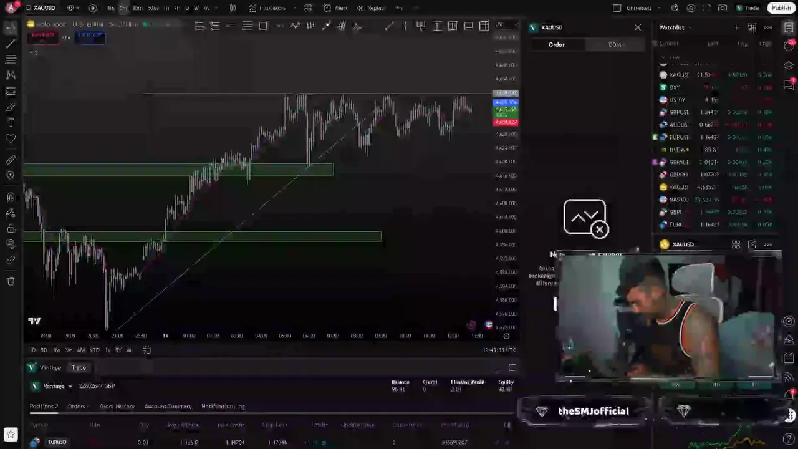798x449 pixels.
Task: Select the crosshair cursor tool
Action: tap(11, 28)
